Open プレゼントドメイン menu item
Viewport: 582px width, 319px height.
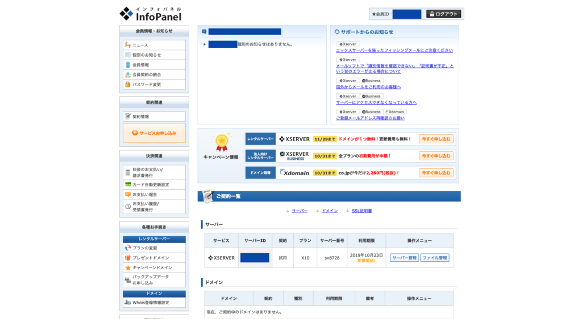point(154,258)
